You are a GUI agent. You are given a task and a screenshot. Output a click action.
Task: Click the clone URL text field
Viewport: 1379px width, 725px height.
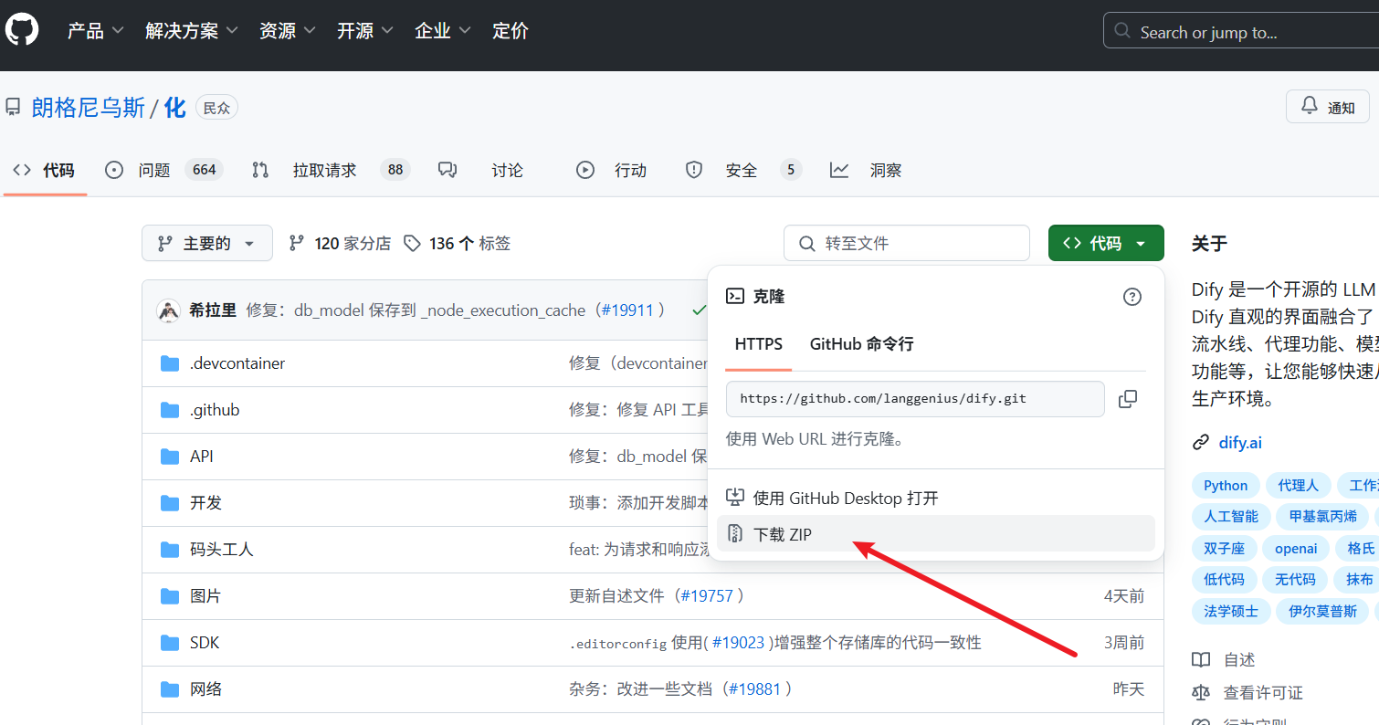915,399
